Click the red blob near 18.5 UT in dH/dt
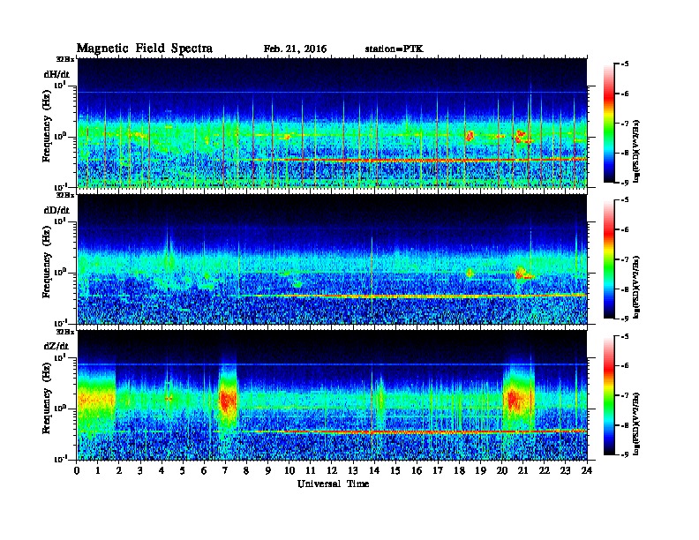The image size is (699, 540). point(470,136)
